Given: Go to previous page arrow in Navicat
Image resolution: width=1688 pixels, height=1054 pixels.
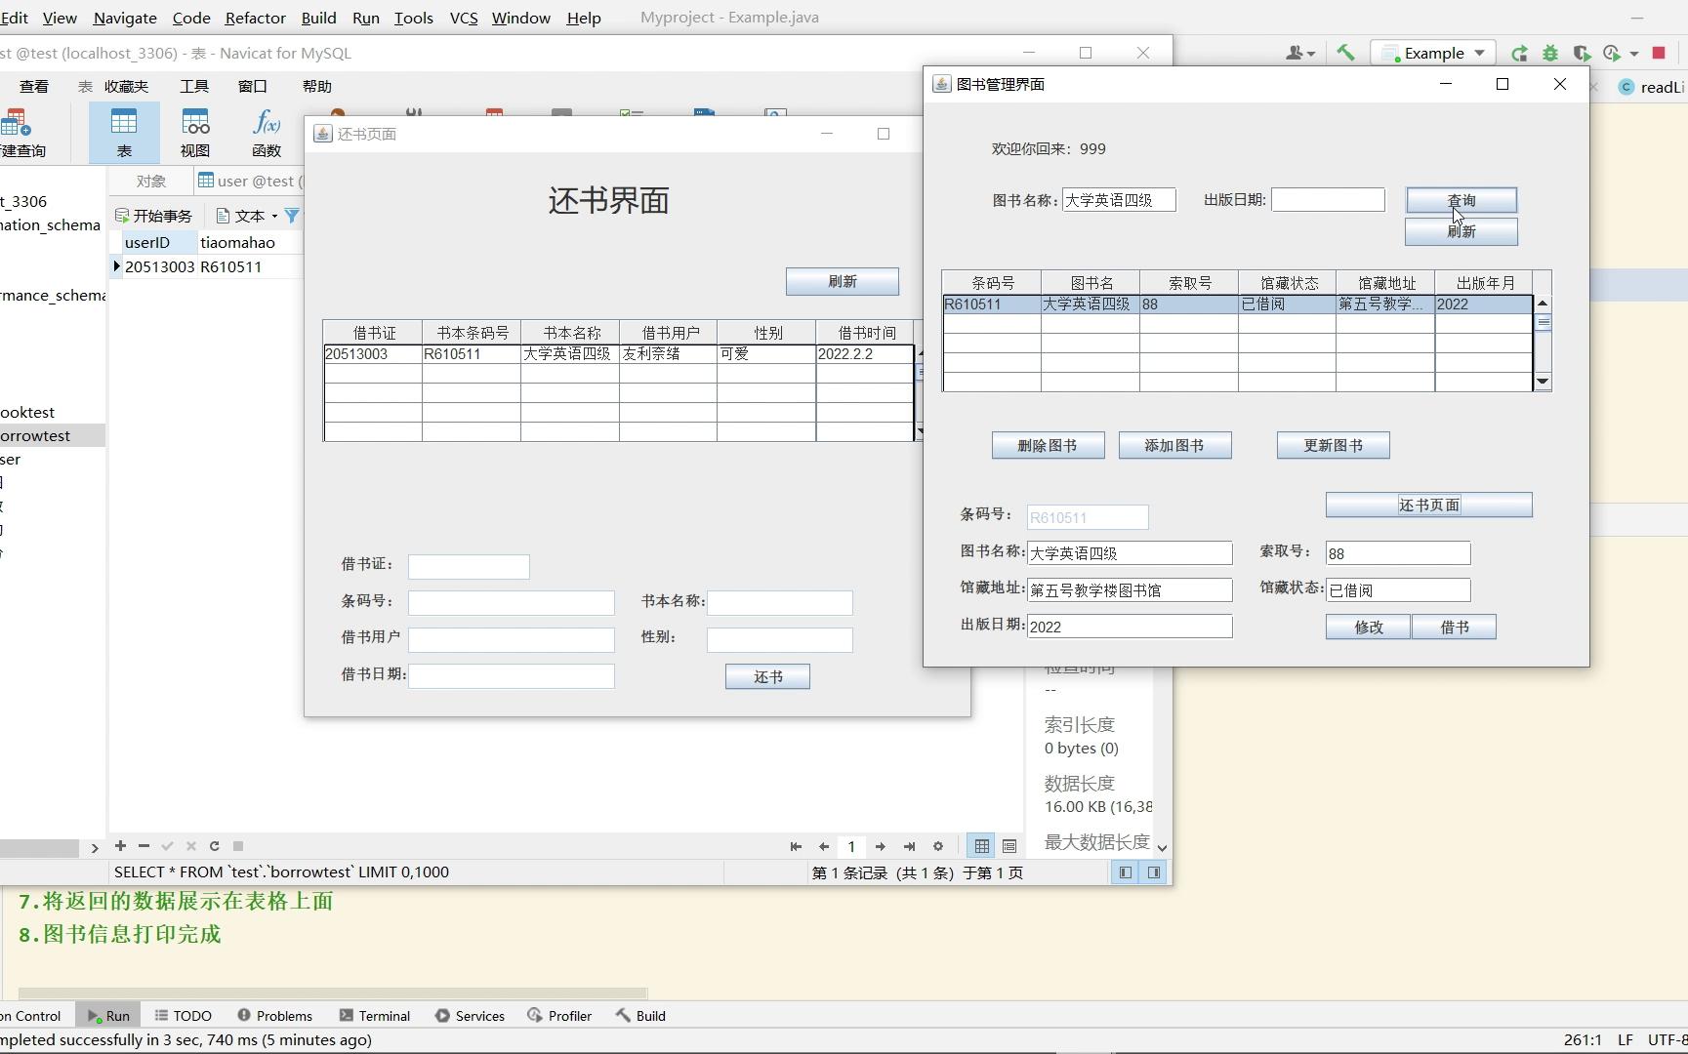Looking at the screenshot, I should point(824,847).
